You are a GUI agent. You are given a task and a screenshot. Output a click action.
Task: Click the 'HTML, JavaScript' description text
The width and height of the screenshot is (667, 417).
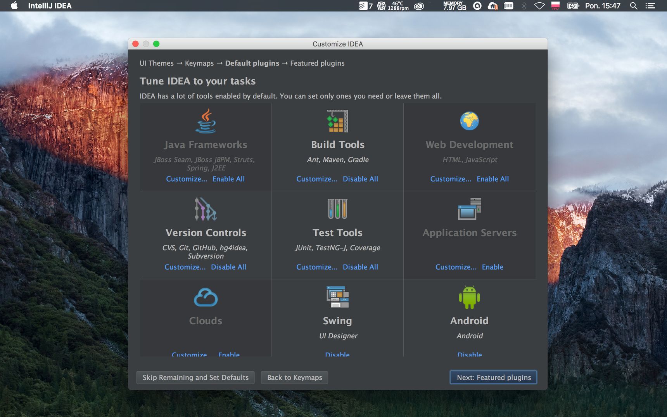470,159
